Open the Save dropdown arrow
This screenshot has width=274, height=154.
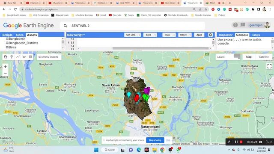point(155,35)
